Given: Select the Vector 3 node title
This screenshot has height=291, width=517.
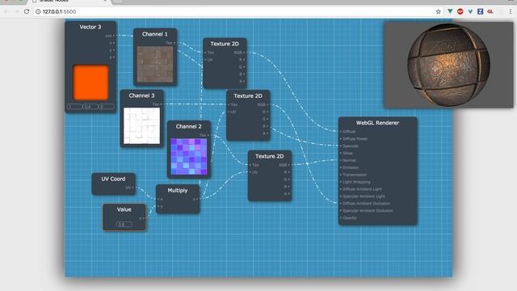Looking at the screenshot, I should (x=90, y=27).
